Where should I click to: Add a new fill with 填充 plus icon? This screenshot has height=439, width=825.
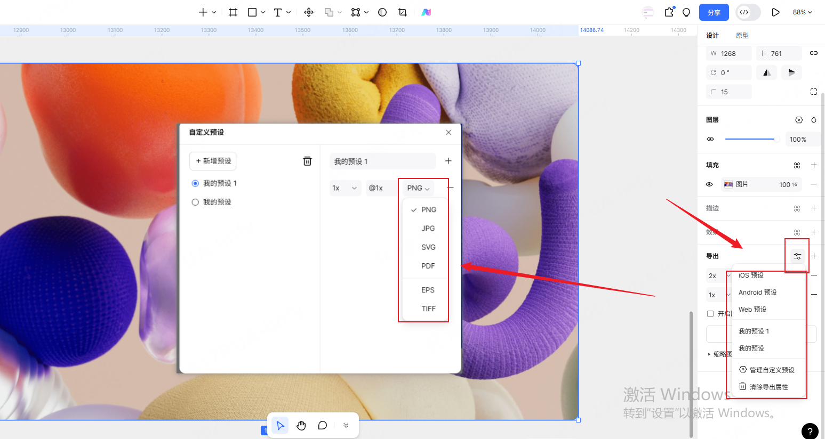coord(814,165)
